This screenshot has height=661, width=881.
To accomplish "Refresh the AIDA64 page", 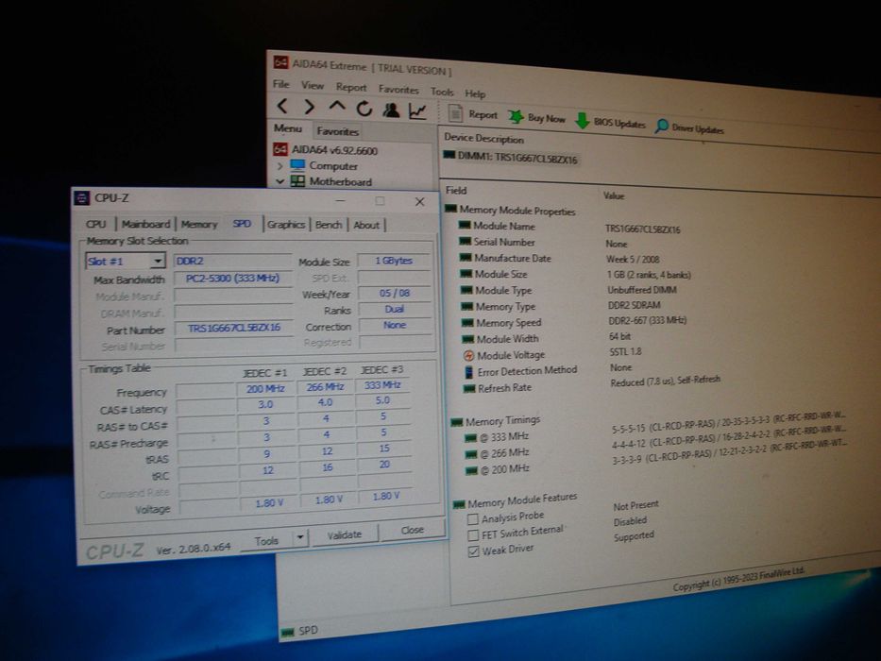I will point(364,109).
